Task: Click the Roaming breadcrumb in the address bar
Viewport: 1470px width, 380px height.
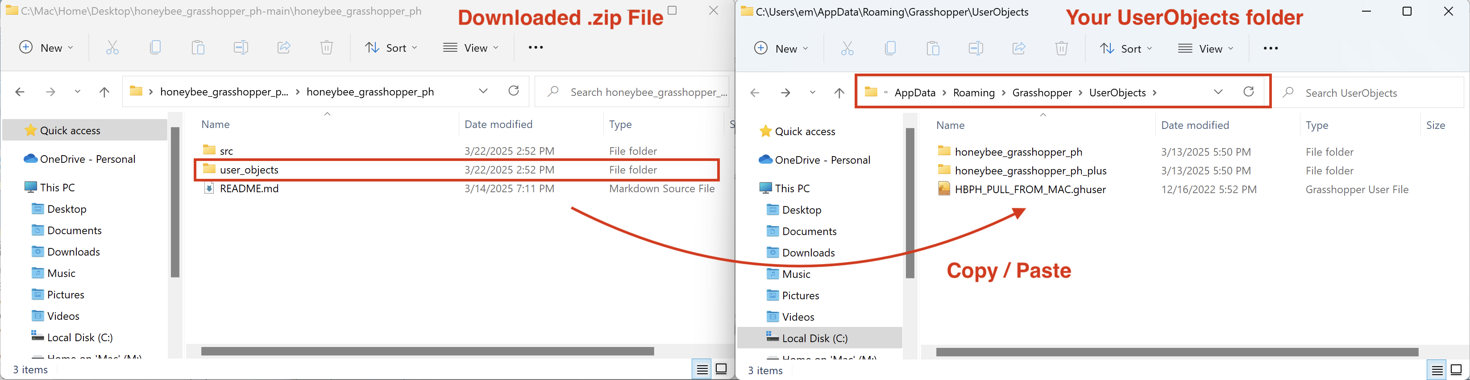Action: tap(974, 92)
